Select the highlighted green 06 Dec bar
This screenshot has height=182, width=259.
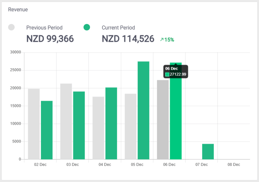pyautogui.click(x=176, y=119)
